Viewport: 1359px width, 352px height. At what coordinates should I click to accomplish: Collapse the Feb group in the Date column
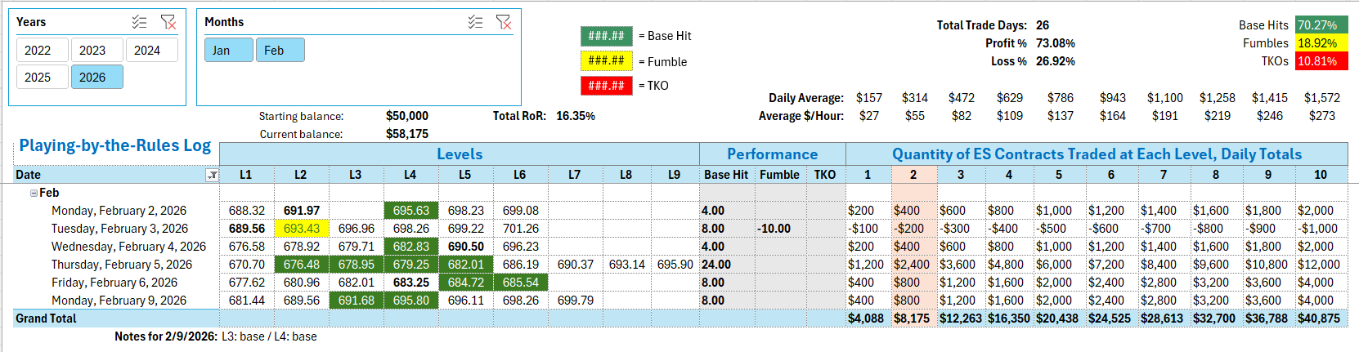tap(34, 194)
